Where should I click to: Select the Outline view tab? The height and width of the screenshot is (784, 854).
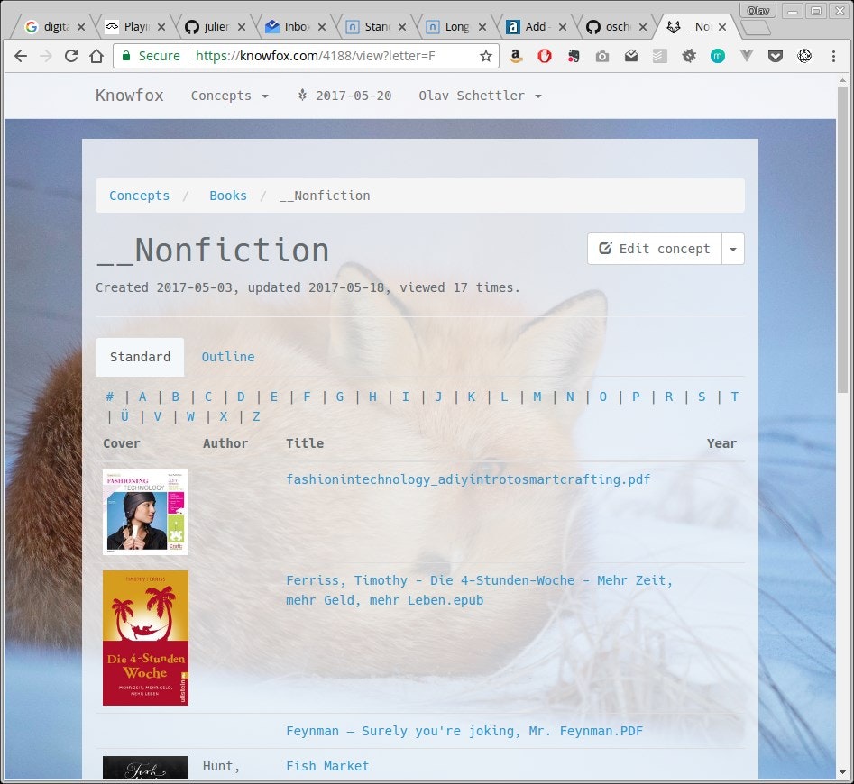coord(227,358)
